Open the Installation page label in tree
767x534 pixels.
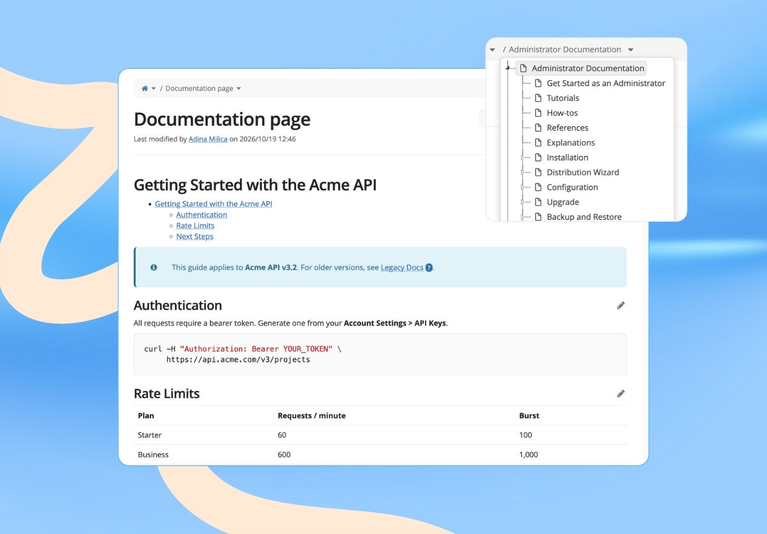pos(568,157)
